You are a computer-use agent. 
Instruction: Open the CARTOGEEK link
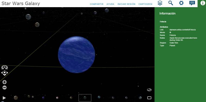145,4
